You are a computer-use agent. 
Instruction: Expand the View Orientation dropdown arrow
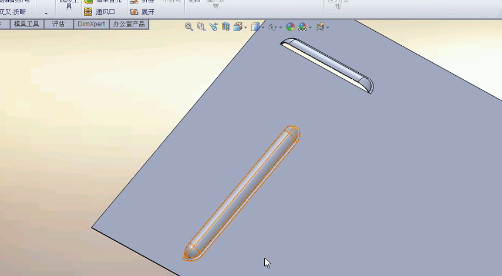245,28
